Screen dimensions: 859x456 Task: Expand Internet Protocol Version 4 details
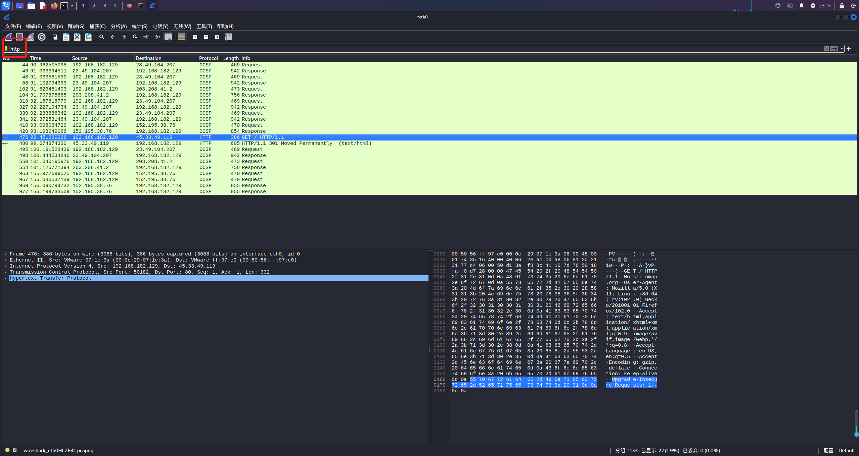tap(5, 266)
